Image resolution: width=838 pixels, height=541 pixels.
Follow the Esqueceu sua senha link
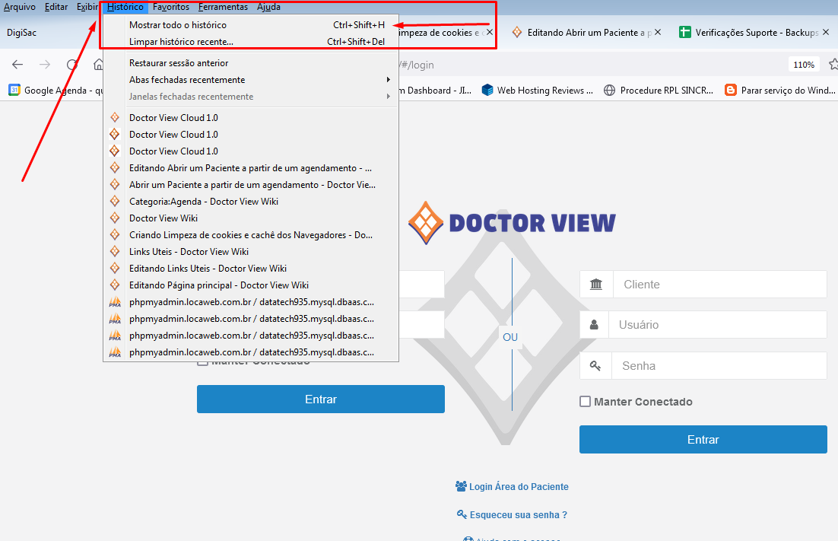tap(518, 514)
